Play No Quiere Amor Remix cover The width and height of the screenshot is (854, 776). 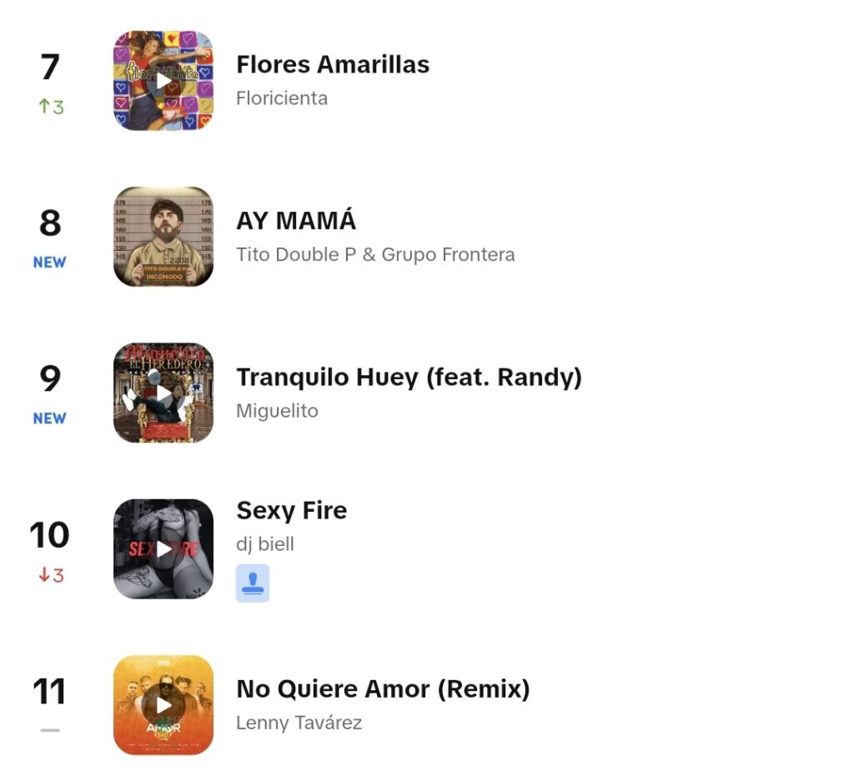[163, 705]
